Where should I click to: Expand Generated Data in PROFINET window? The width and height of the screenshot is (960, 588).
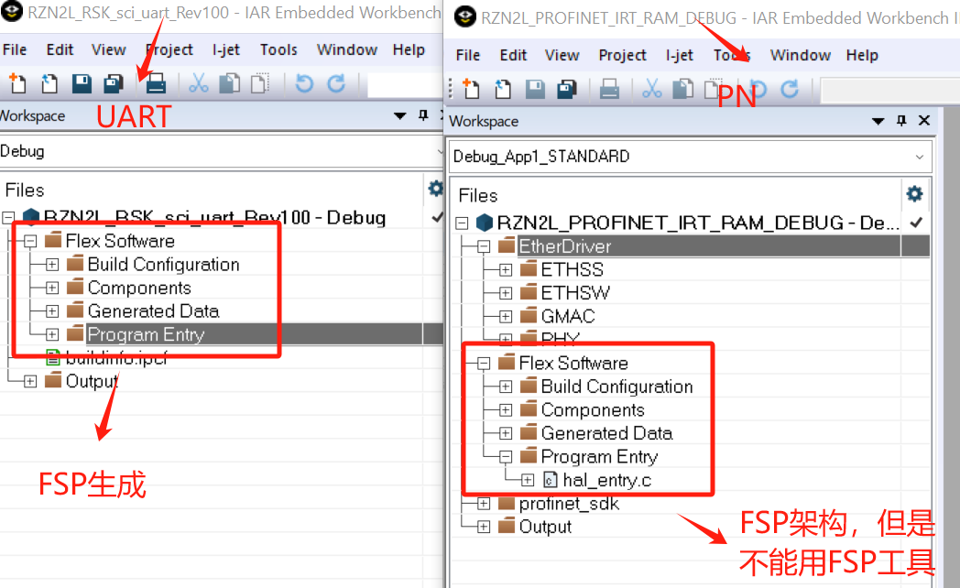(506, 433)
